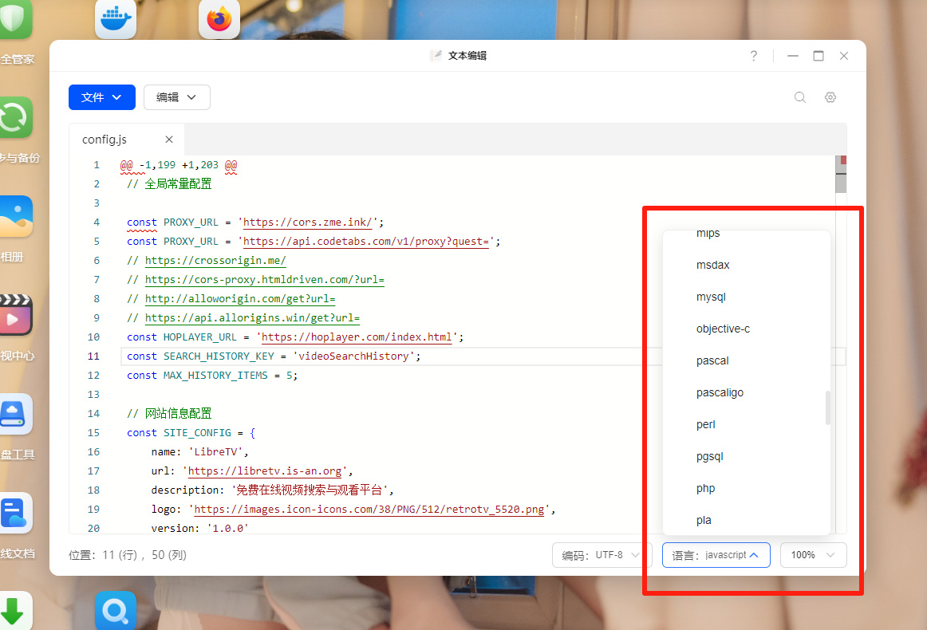Open the 文件 dropdown menu
927x630 pixels.
101,97
